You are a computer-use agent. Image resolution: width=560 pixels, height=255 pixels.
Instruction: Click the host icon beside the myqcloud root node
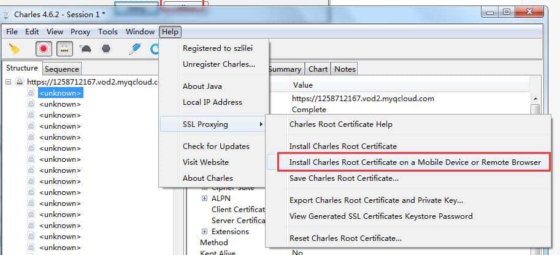(x=20, y=82)
